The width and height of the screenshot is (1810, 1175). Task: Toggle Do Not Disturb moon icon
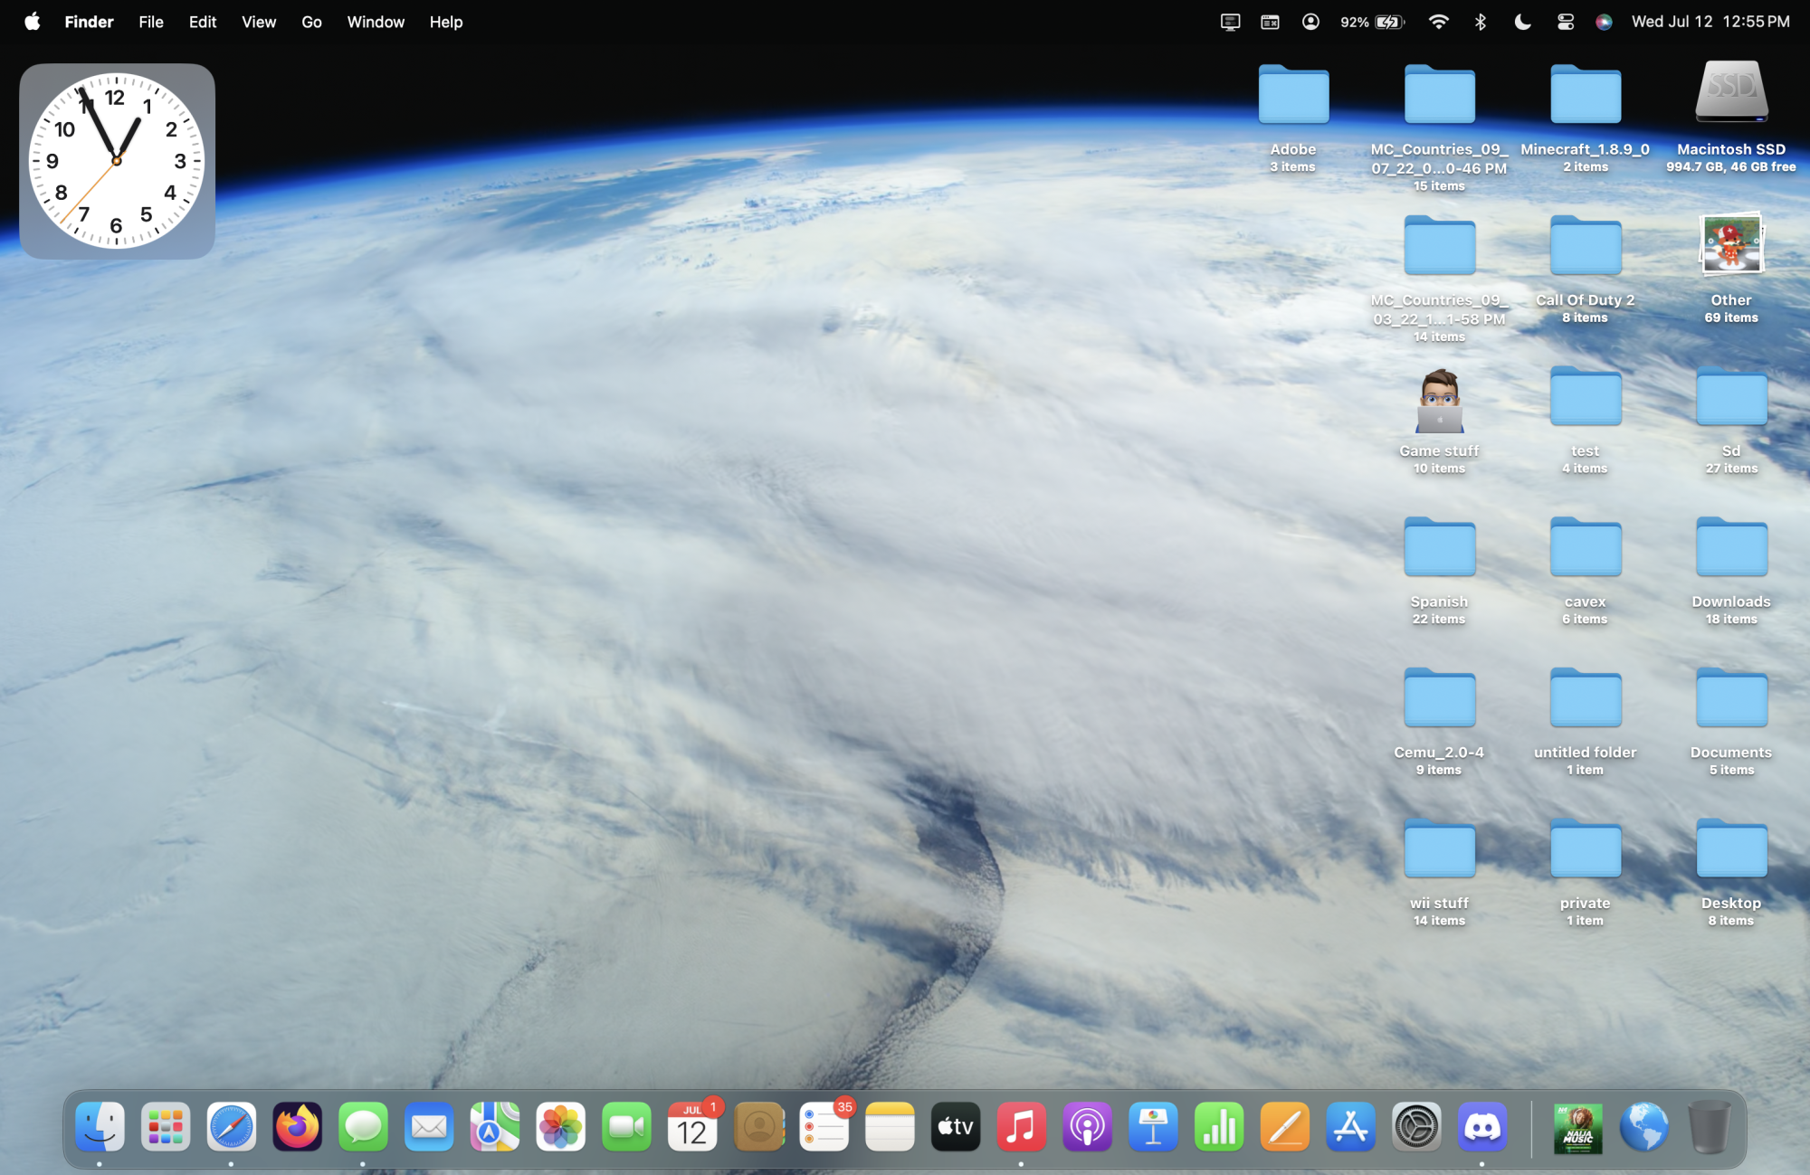pyautogui.click(x=1522, y=22)
